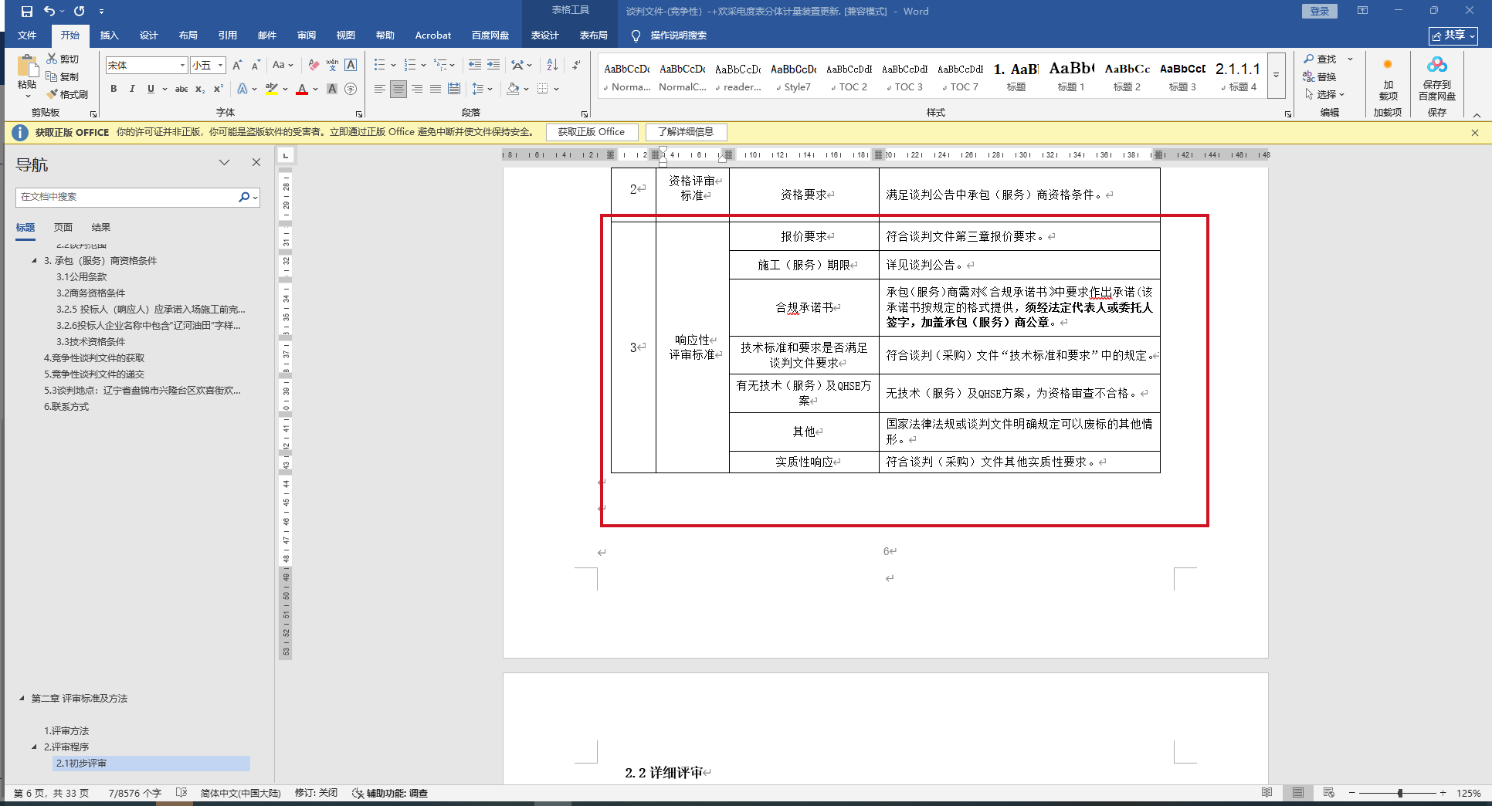Screen dimensions: 1492x806
Task: Click the Share (共享) button
Action: pyautogui.click(x=1453, y=36)
